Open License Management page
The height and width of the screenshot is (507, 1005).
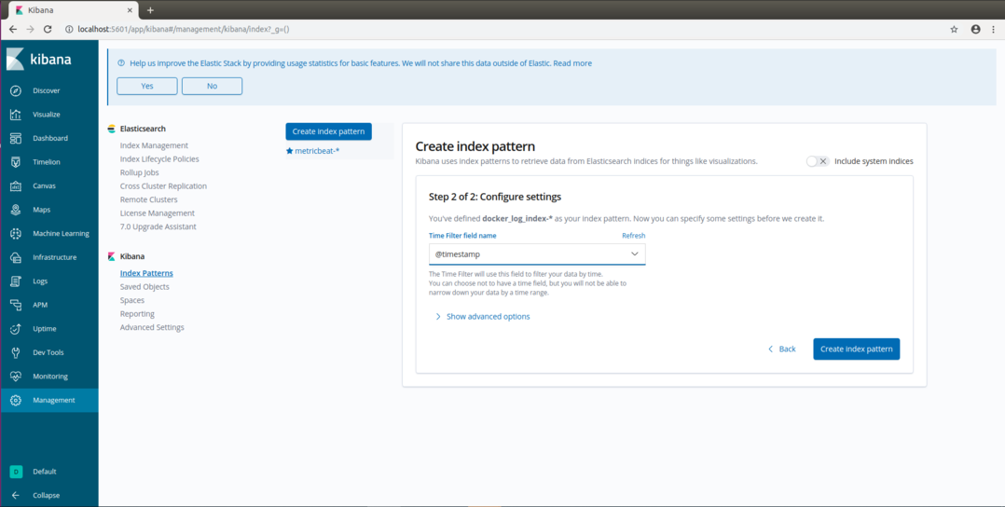pyautogui.click(x=157, y=212)
